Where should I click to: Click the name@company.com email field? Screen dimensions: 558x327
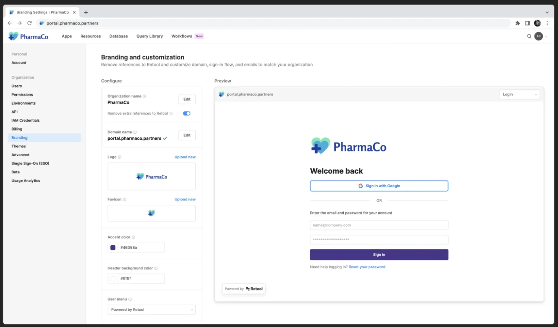pos(379,225)
